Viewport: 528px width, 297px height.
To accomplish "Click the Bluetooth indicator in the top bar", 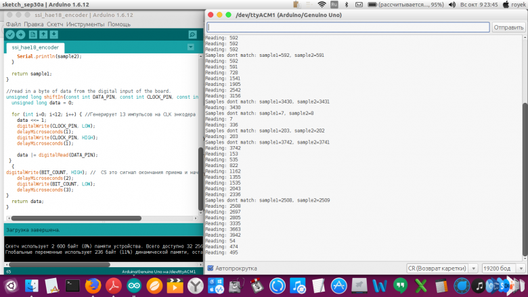I will pyautogui.click(x=347, y=5).
